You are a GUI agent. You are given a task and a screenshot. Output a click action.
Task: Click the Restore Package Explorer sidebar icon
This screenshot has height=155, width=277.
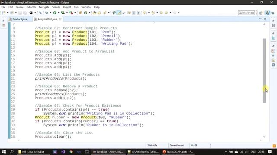pyautogui.click(x=3, y=21)
